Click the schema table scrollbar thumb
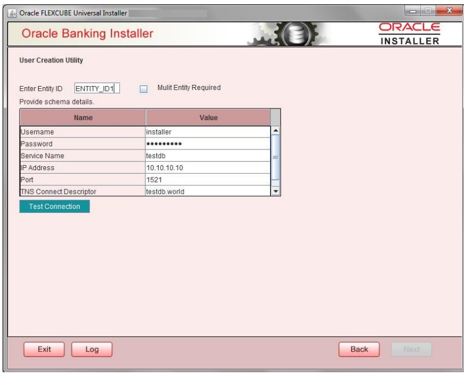This screenshot has height=374, width=464. 275,157
